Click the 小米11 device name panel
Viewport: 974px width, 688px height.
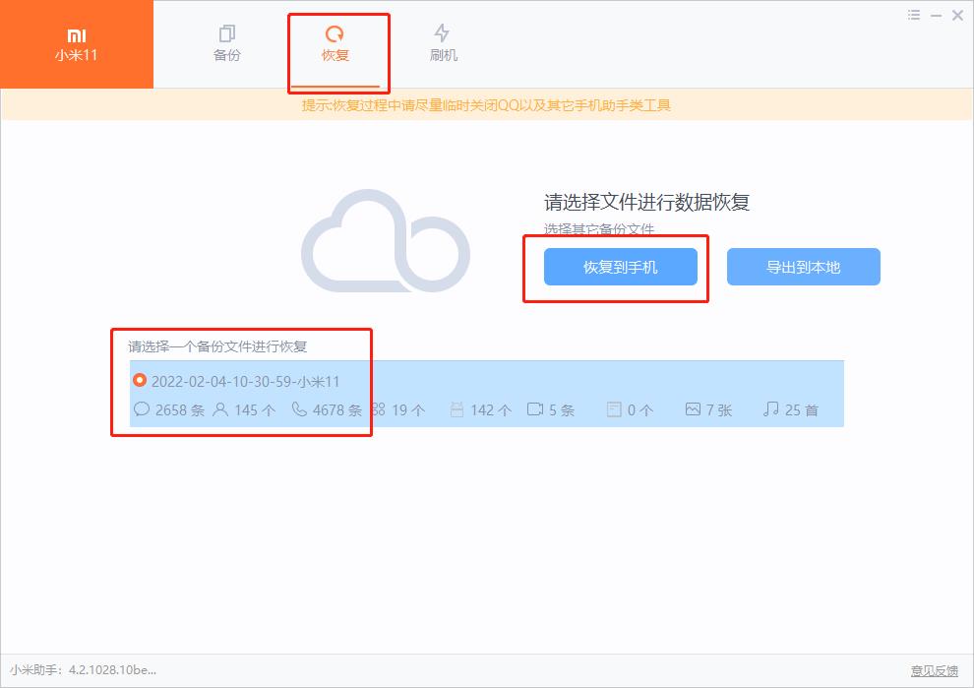(x=77, y=44)
